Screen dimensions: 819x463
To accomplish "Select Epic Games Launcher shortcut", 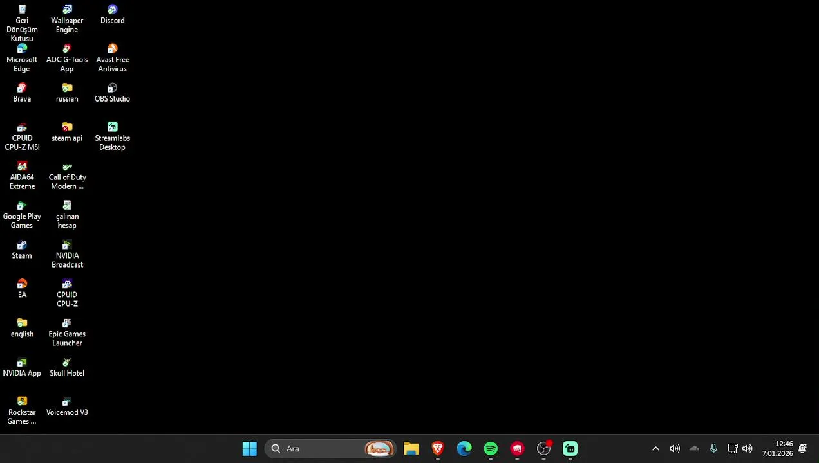I will coord(67,332).
